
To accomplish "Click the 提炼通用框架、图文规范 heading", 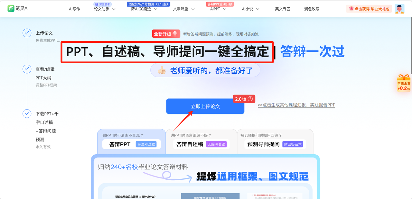I will (x=253, y=176).
